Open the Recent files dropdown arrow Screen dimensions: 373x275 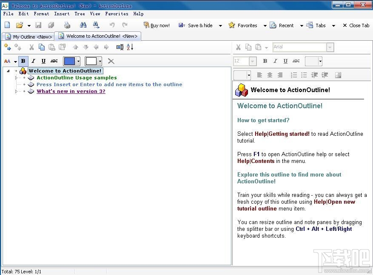point(302,25)
